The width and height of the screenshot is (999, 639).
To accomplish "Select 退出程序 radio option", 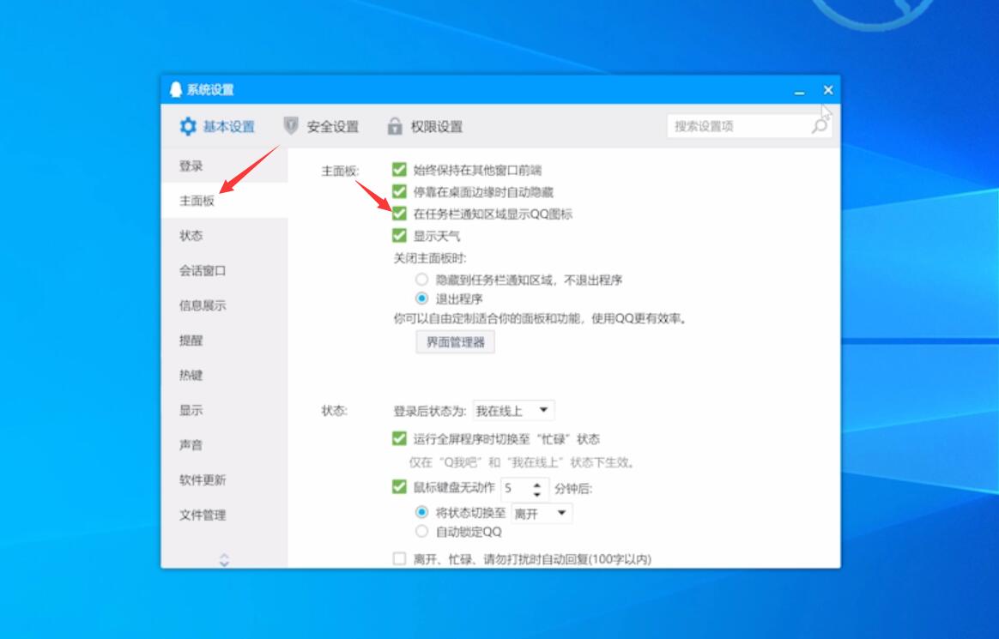I will (421, 298).
